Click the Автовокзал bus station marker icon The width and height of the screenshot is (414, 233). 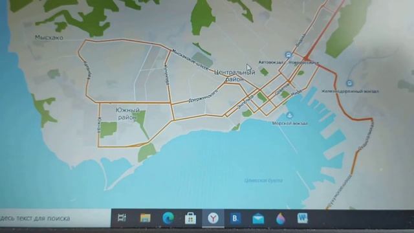[x=288, y=55]
